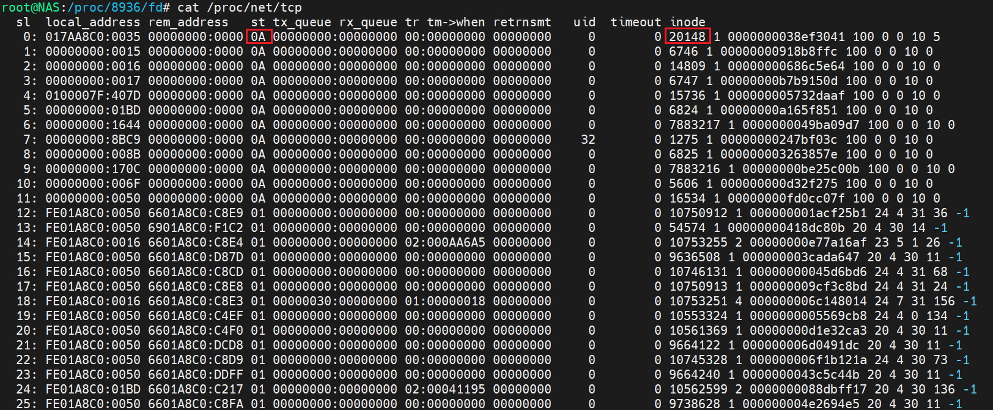The image size is (993, 410).
Task: Select remote address 6601A8C0:C8CD
Action: tap(196, 272)
